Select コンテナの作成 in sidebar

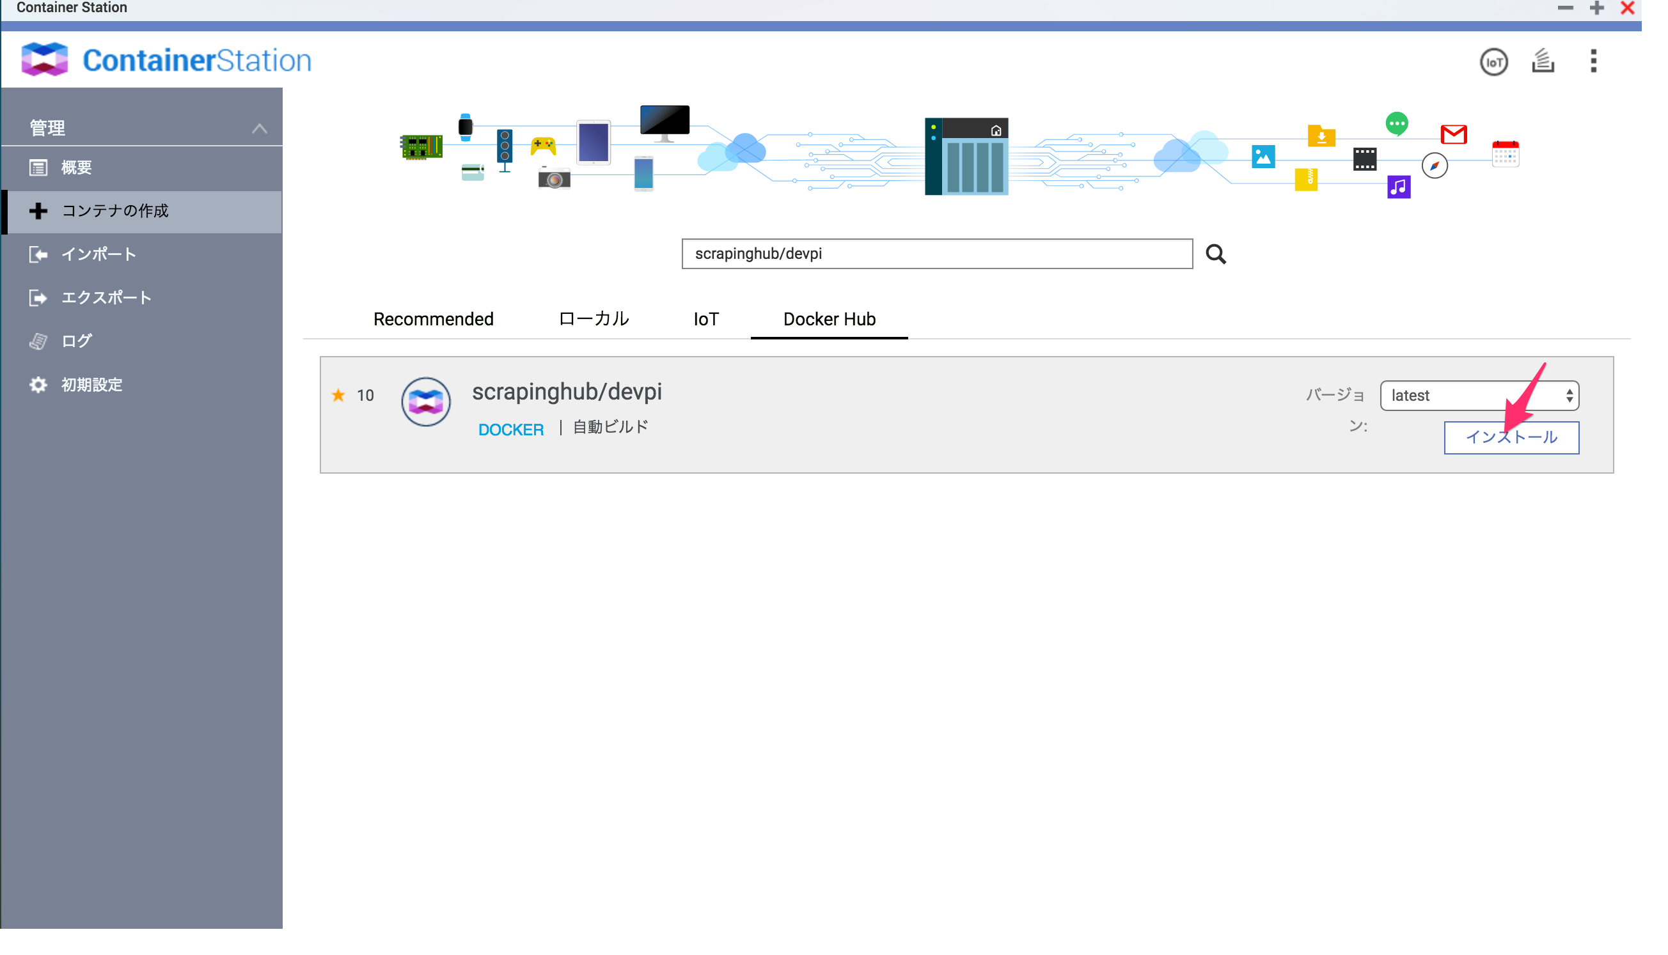pyautogui.click(x=142, y=211)
